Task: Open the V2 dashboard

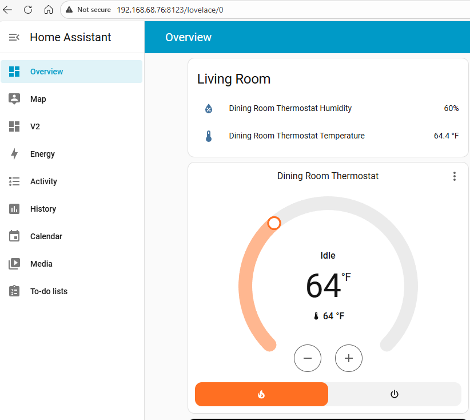Action: (x=35, y=126)
